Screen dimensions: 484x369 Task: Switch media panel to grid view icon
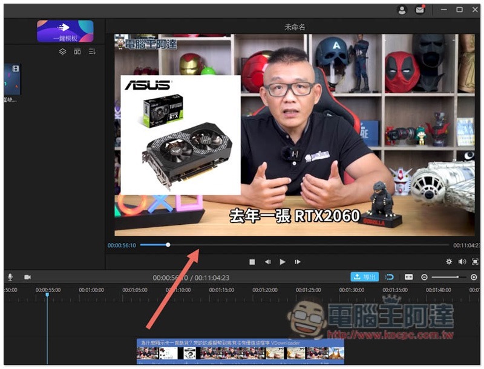[77, 52]
